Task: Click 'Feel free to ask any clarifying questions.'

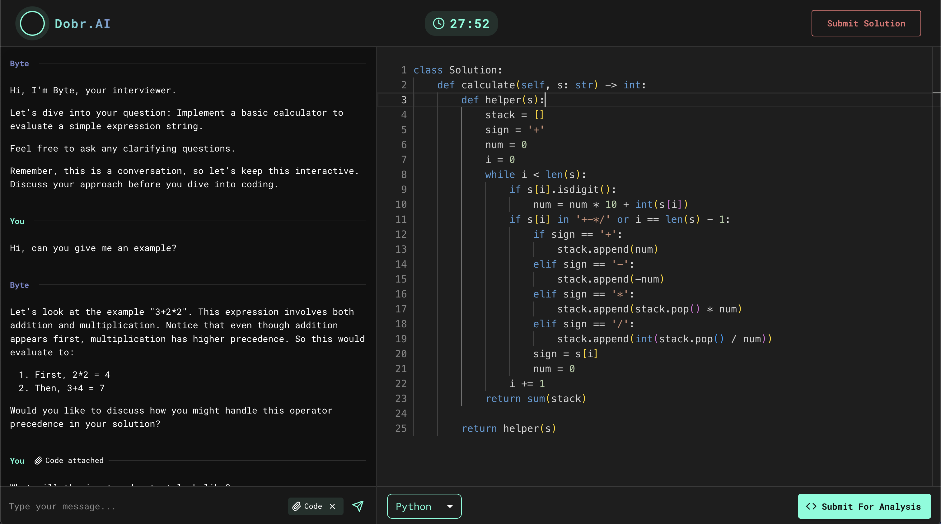Action: pos(123,149)
